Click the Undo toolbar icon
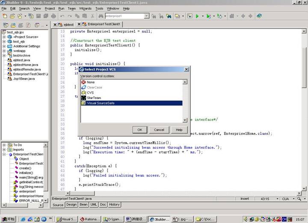 tap(62, 16)
